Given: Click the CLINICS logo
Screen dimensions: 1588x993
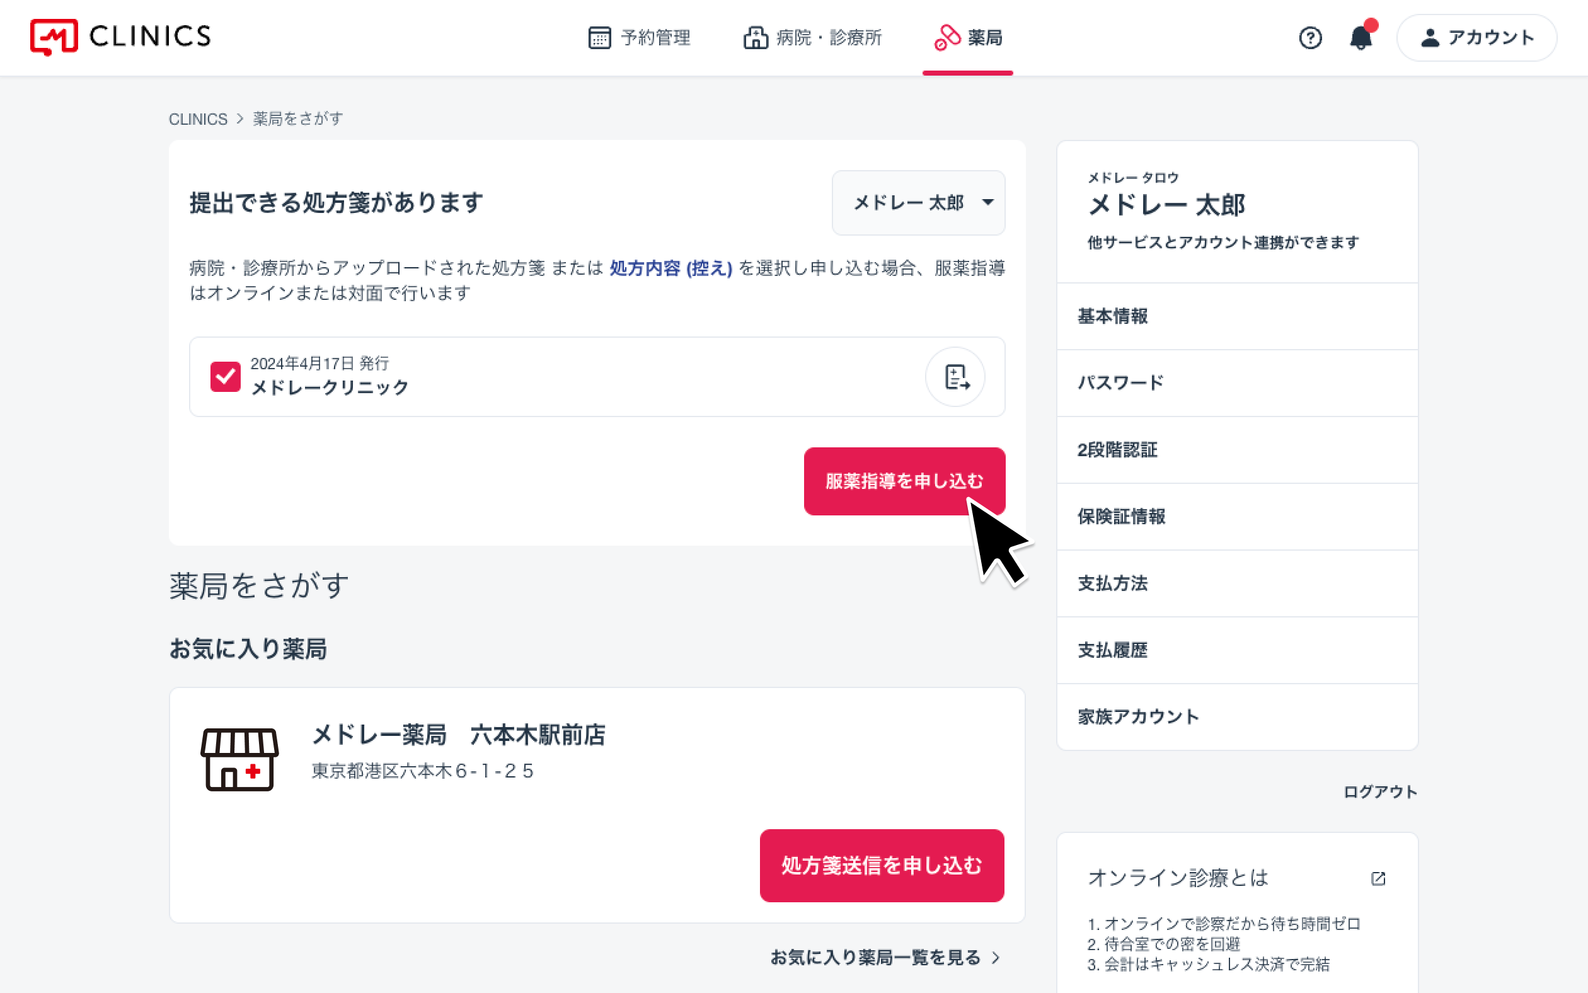Looking at the screenshot, I should (x=120, y=37).
